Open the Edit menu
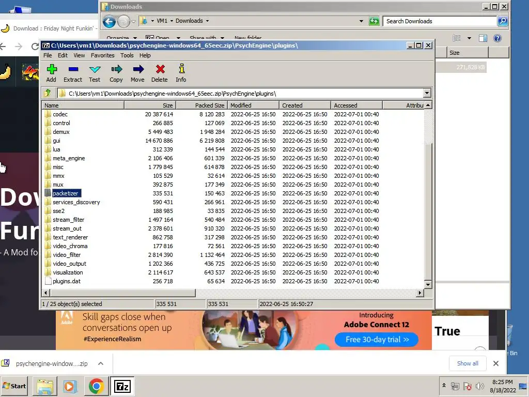This screenshot has width=529, height=397. [x=63, y=55]
